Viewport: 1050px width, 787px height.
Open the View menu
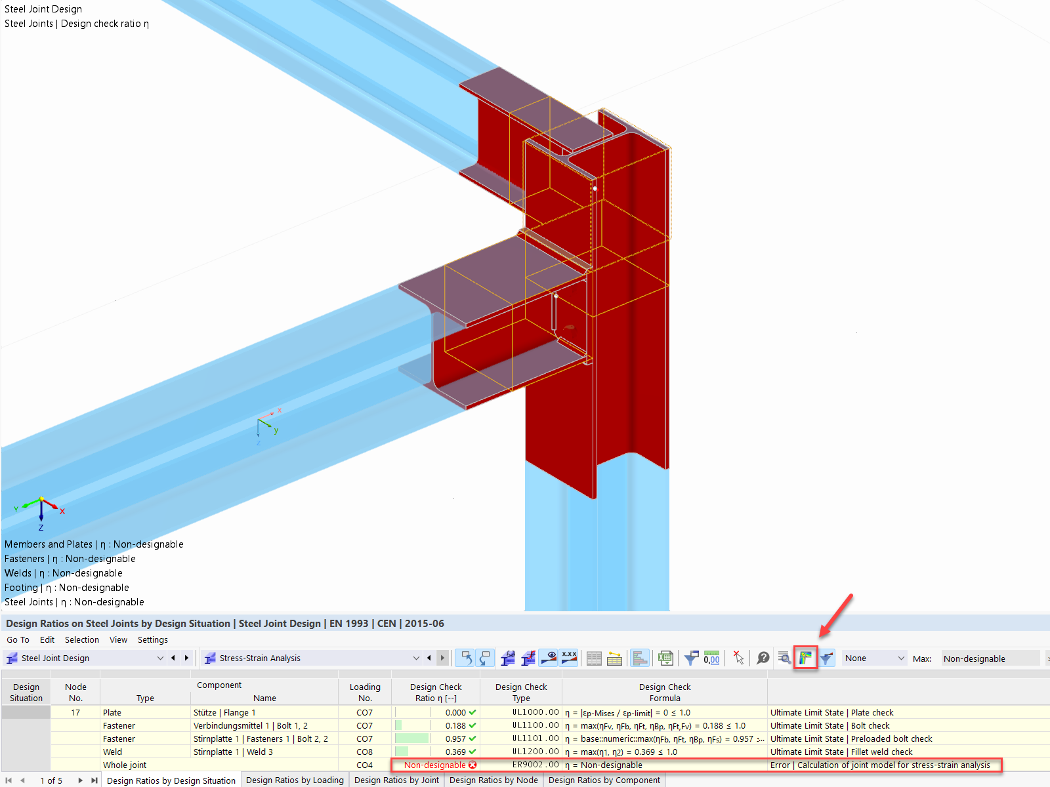[118, 639]
